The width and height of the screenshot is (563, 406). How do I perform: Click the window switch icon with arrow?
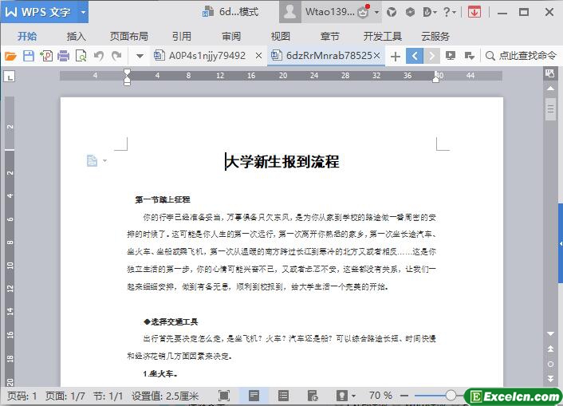point(469,56)
